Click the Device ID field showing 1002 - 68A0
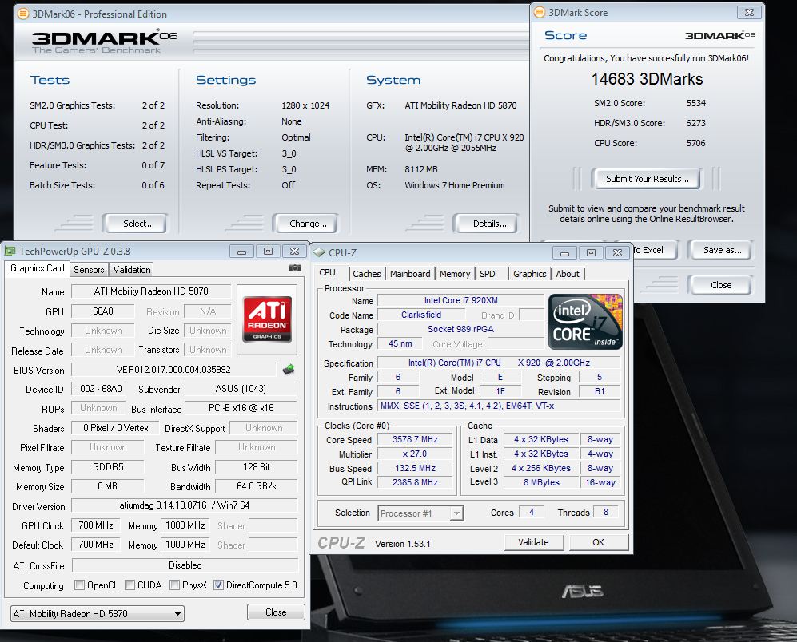The height and width of the screenshot is (642, 797). coord(98,389)
